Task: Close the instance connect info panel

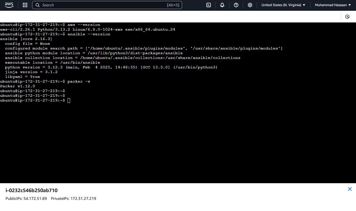Action: click(x=350, y=189)
